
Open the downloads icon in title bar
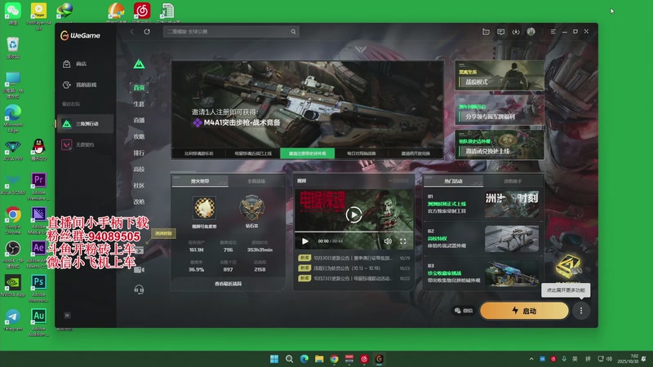[x=516, y=32]
